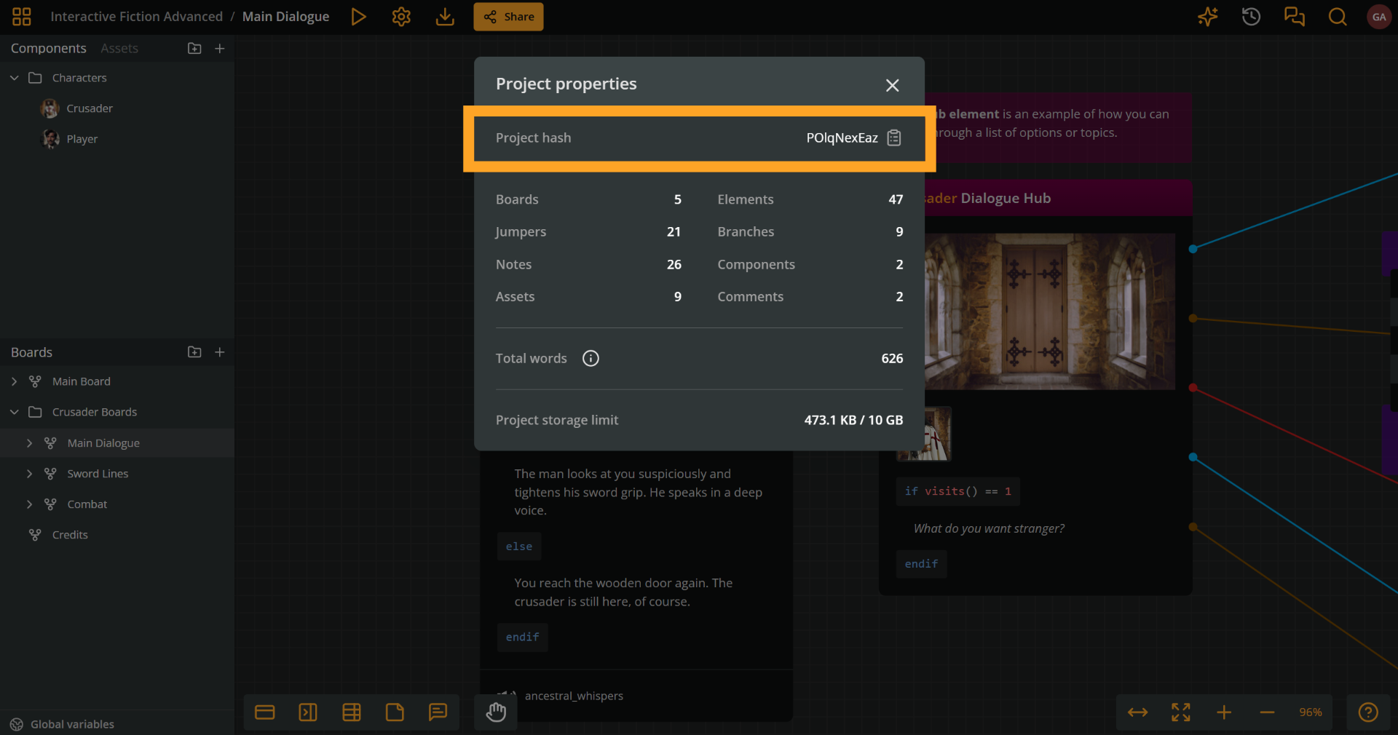
Task: Collapse the Crusader Boards folder
Action: point(15,412)
